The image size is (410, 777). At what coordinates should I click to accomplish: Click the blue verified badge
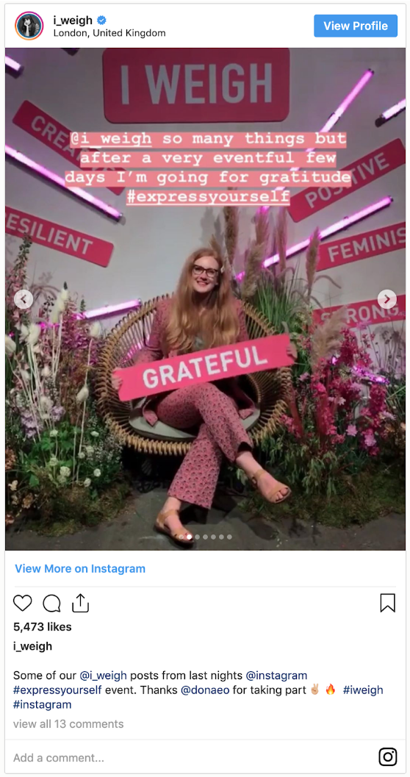pyautogui.click(x=101, y=21)
